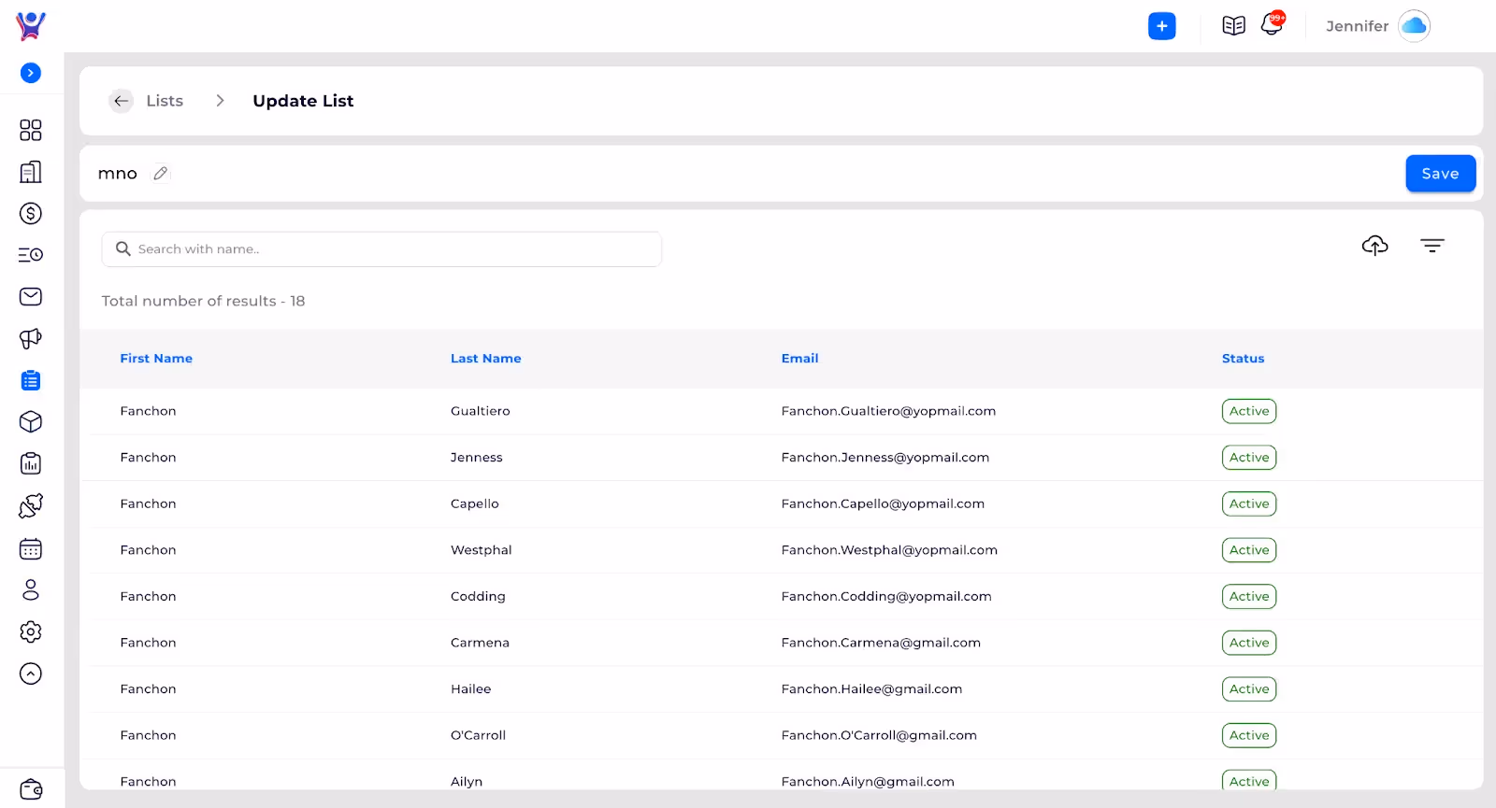This screenshot has width=1496, height=808.
Task: Sort by the First Name column header
Action: pos(156,359)
